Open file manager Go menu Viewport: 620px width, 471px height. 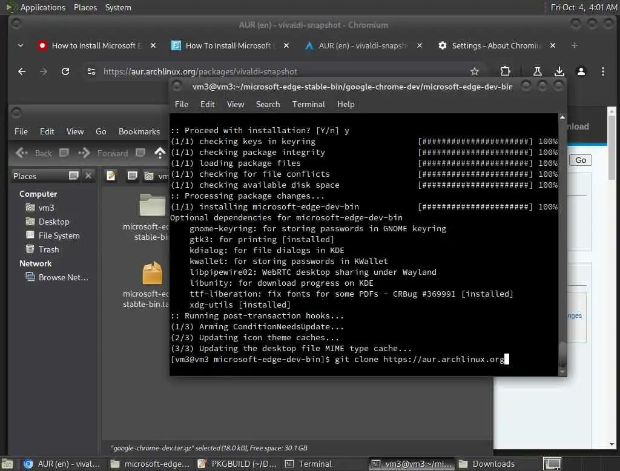(101, 131)
